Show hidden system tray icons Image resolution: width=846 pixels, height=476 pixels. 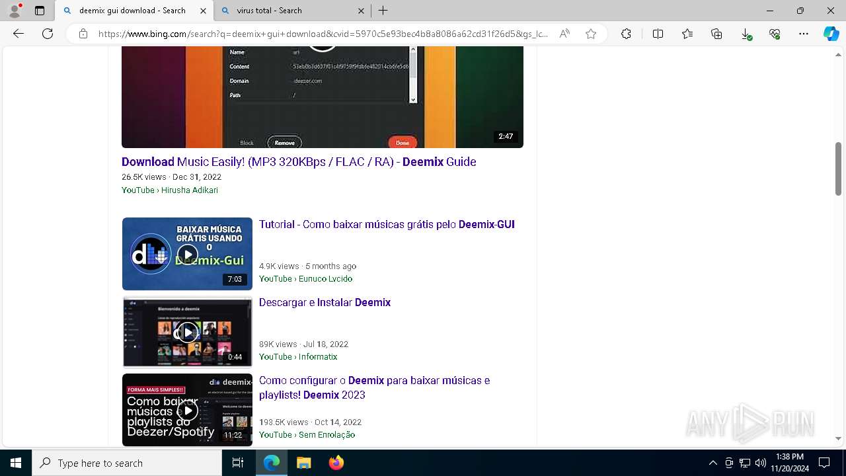click(x=712, y=463)
